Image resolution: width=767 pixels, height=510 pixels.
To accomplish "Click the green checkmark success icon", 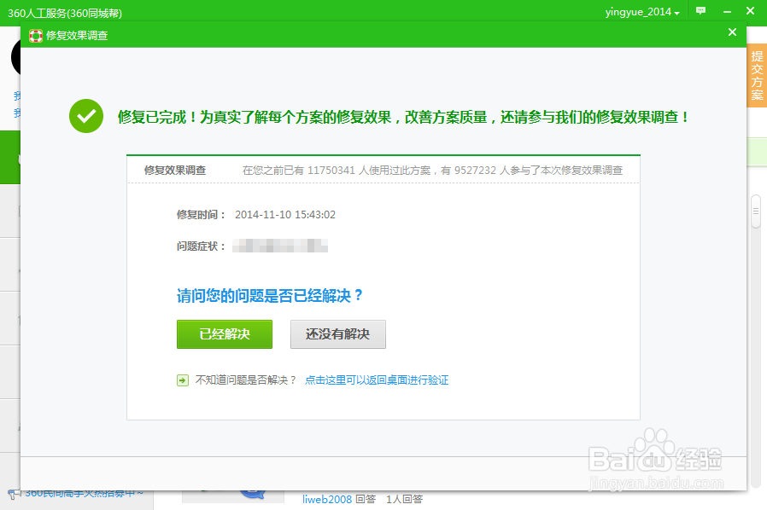I will [86, 116].
